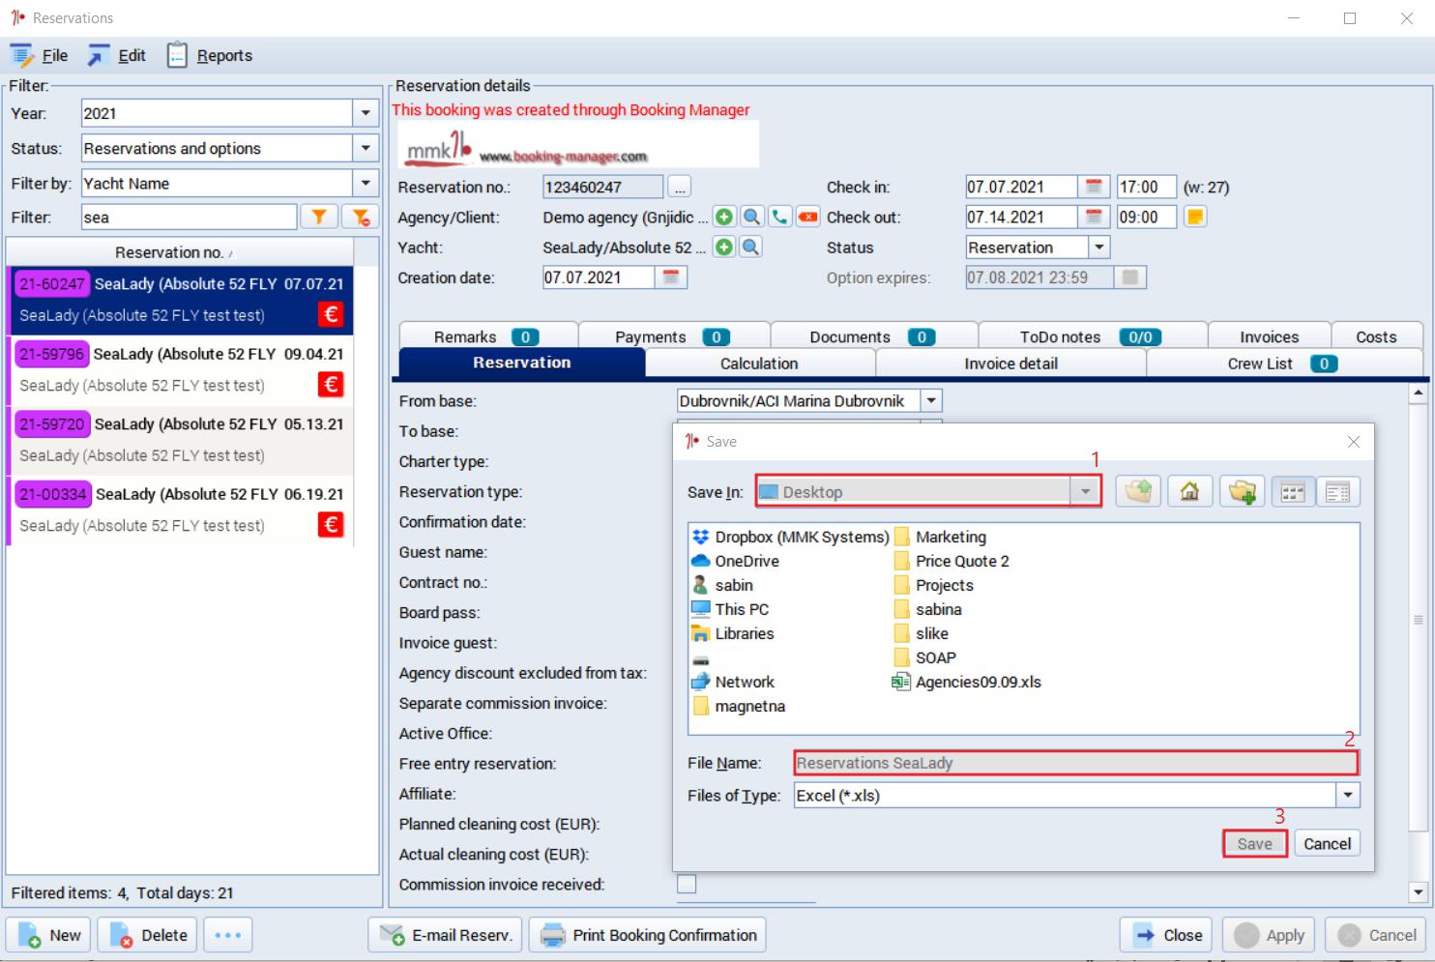1435x962 pixels.
Task: Open the File menu
Action: [x=41, y=56]
